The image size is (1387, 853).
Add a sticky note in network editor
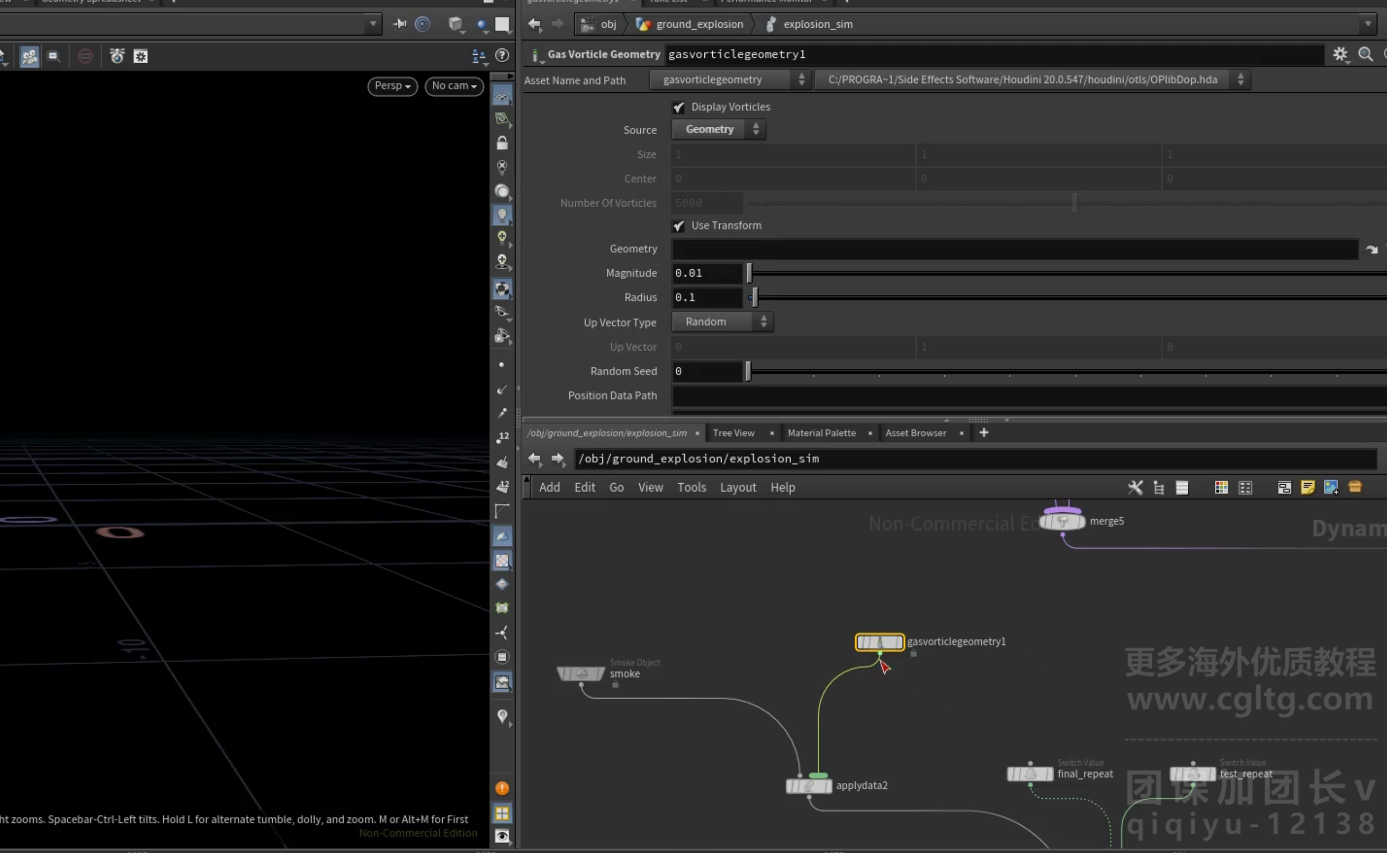tap(1308, 487)
